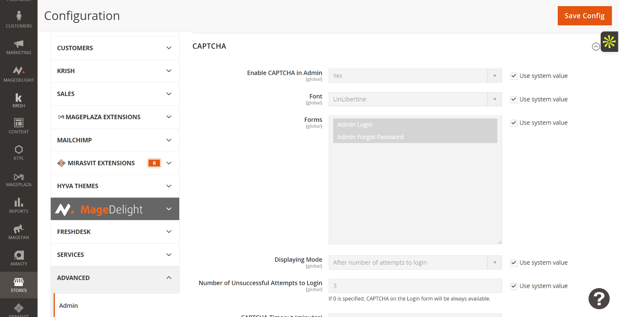Expand the SALES config section
The image size is (619, 317).
click(115, 94)
